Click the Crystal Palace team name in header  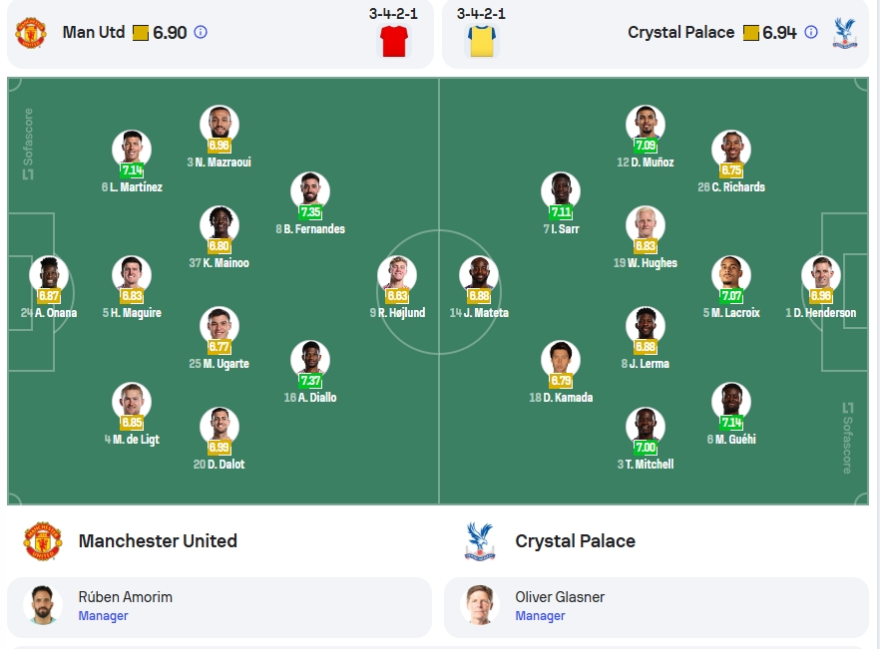tap(680, 33)
